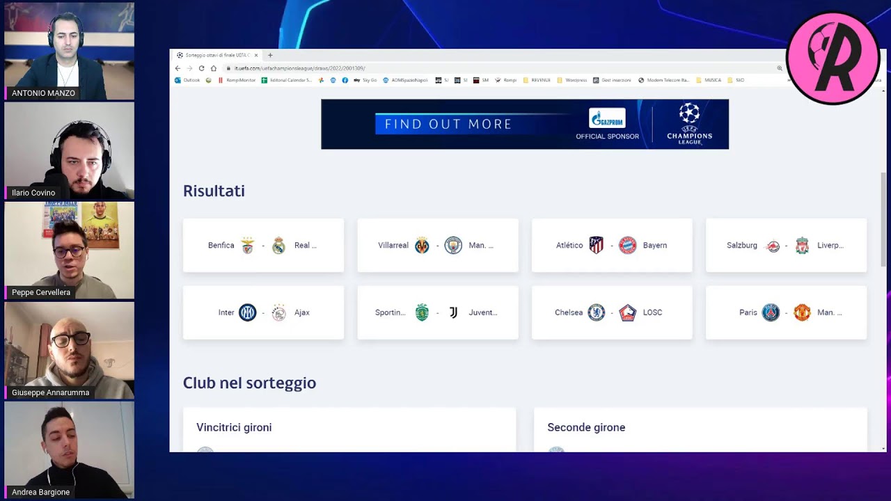The width and height of the screenshot is (891, 501).
Task: Click the Champions League logo in banner
Action: (x=689, y=123)
